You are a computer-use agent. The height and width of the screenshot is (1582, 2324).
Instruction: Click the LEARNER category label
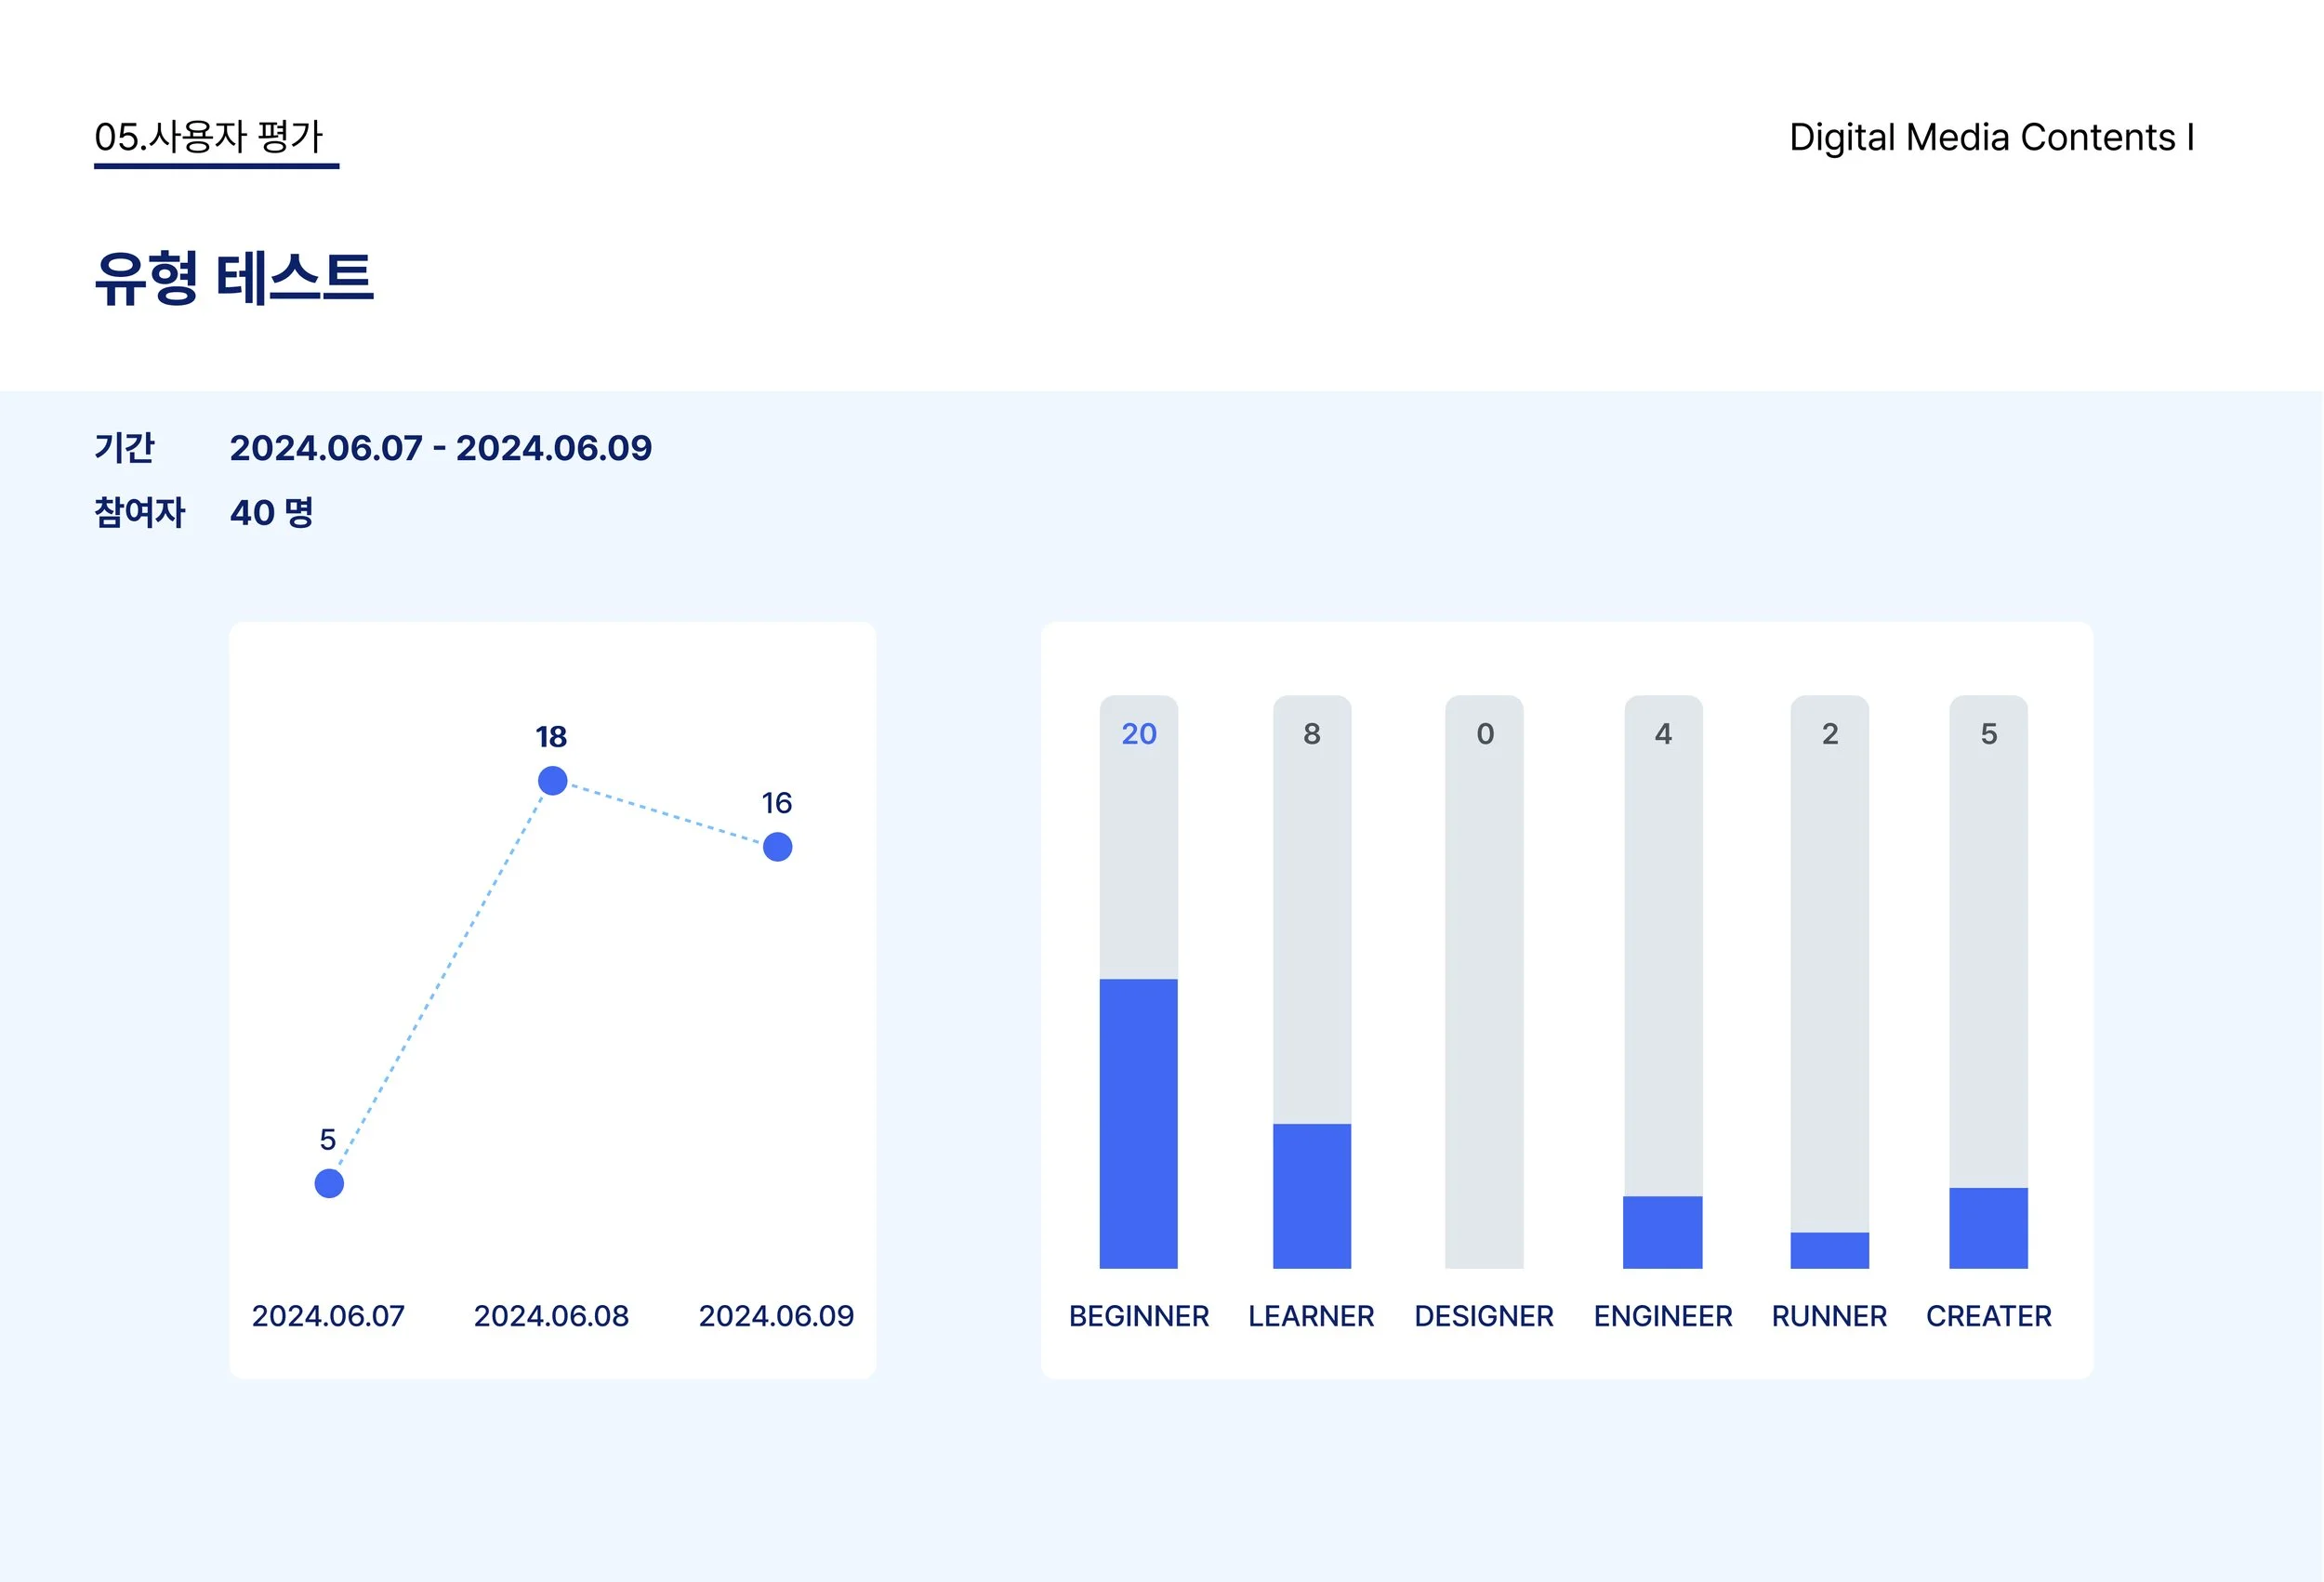tap(1312, 1316)
